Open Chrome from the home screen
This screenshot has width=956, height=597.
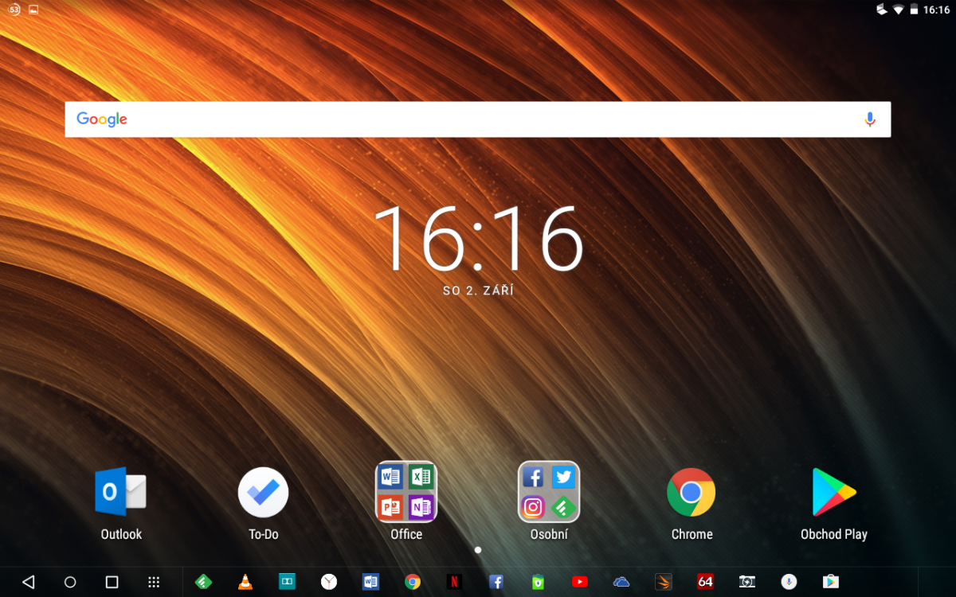[692, 493]
